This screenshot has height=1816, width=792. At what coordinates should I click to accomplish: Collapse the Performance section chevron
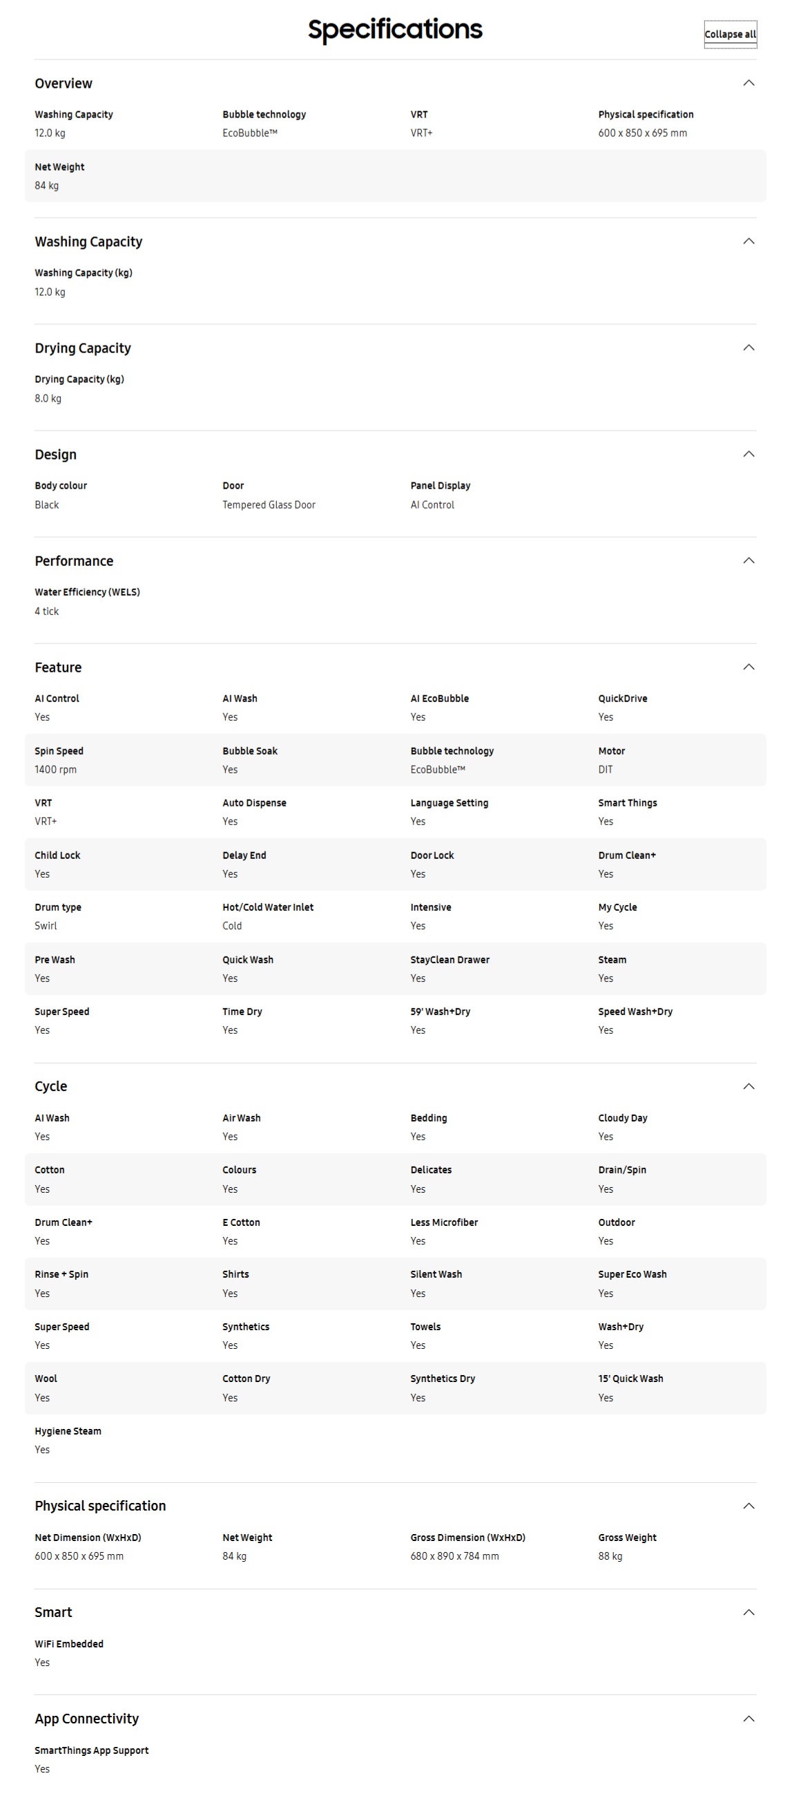click(x=748, y=560)
